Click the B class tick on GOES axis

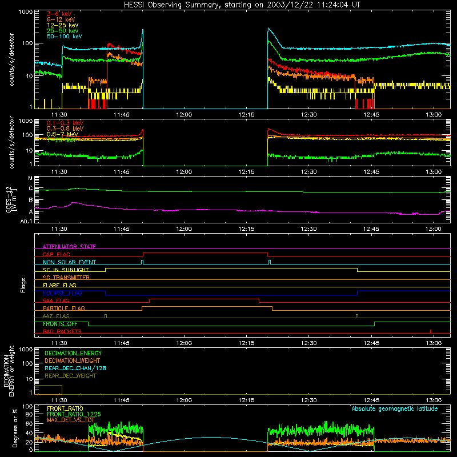(31, 201)
